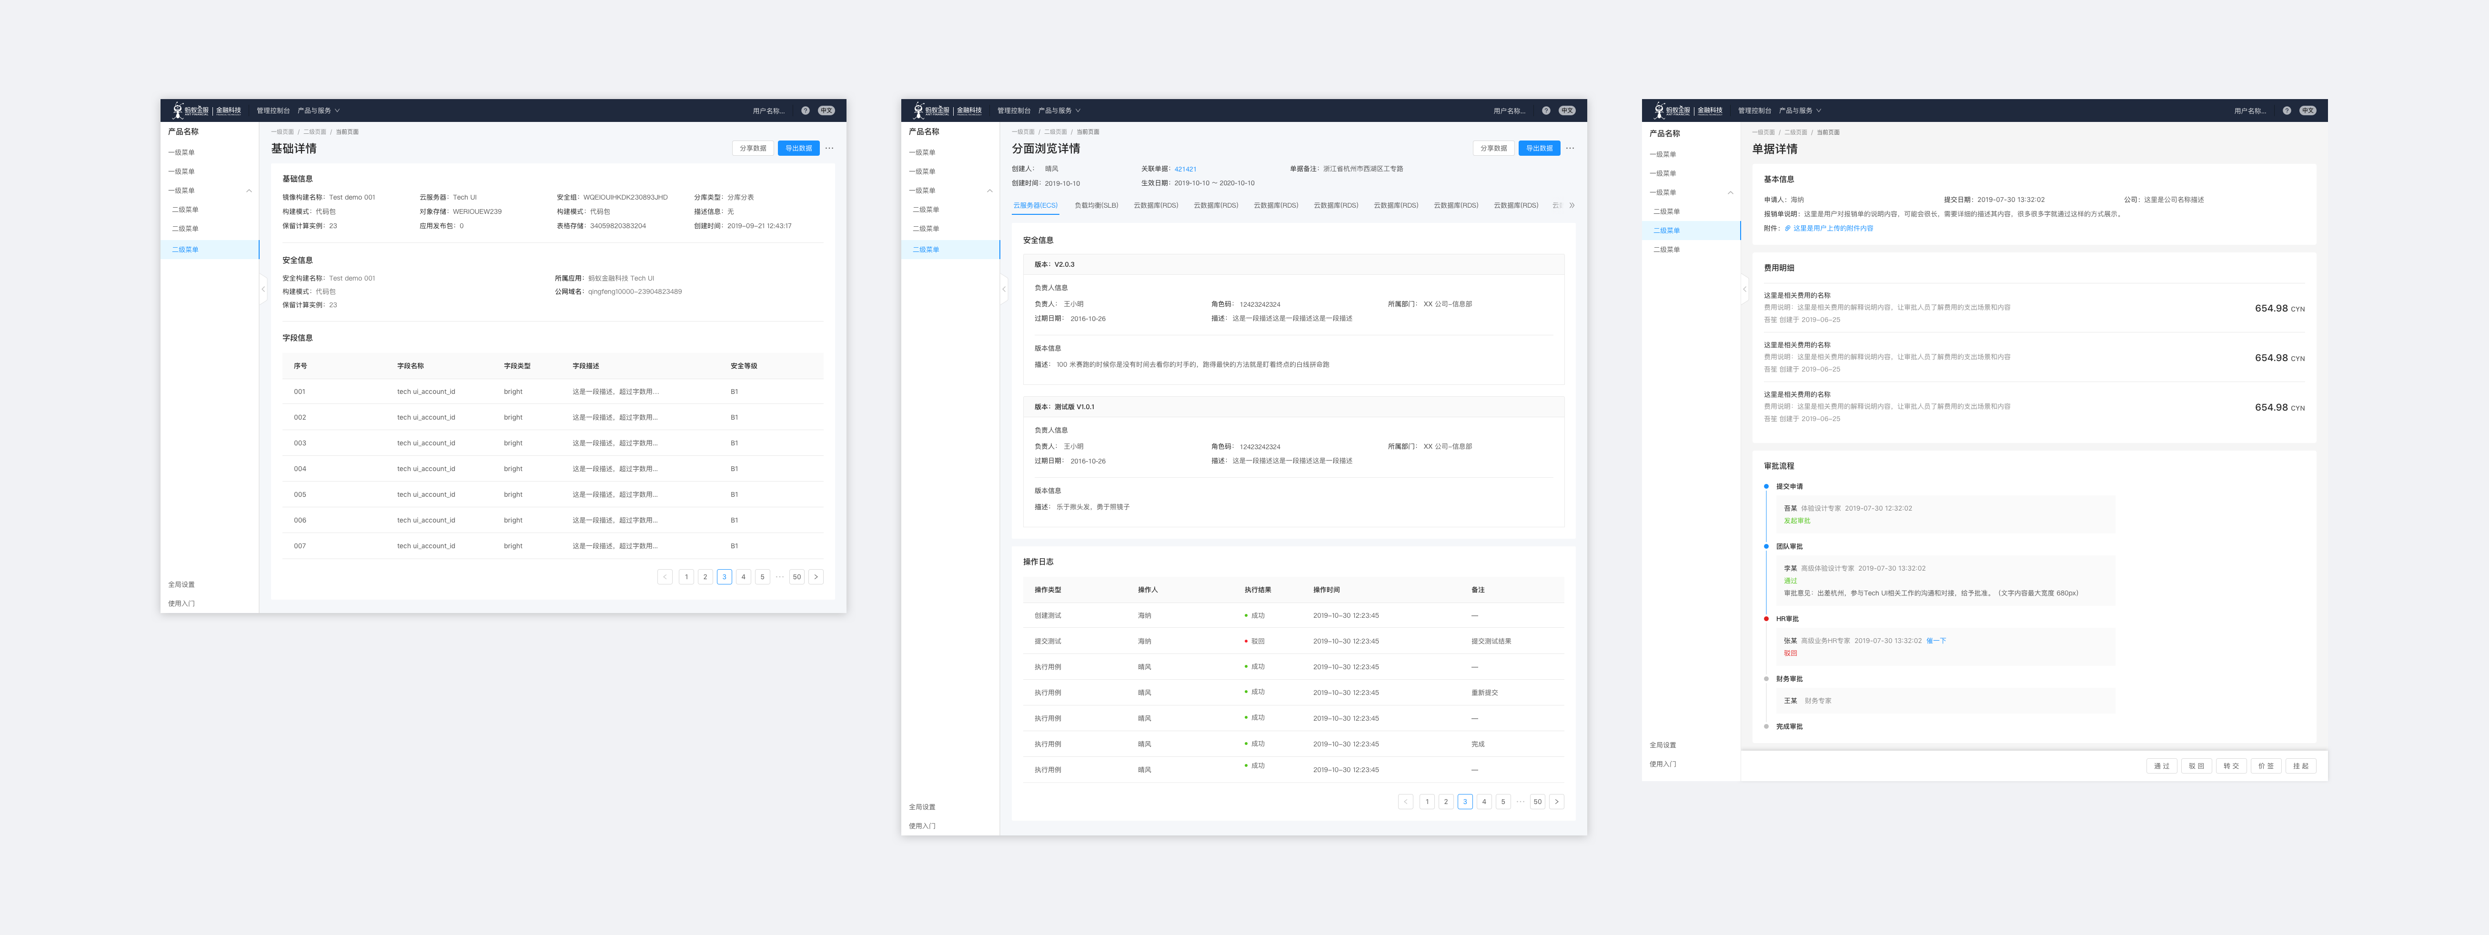Image resolution: width=2489 pixels, height=935 pixels.
Task: Toggle the 中文 language switch in 分面浏览详情 header
Action: pyautogui.click(x=1566, y=111)
